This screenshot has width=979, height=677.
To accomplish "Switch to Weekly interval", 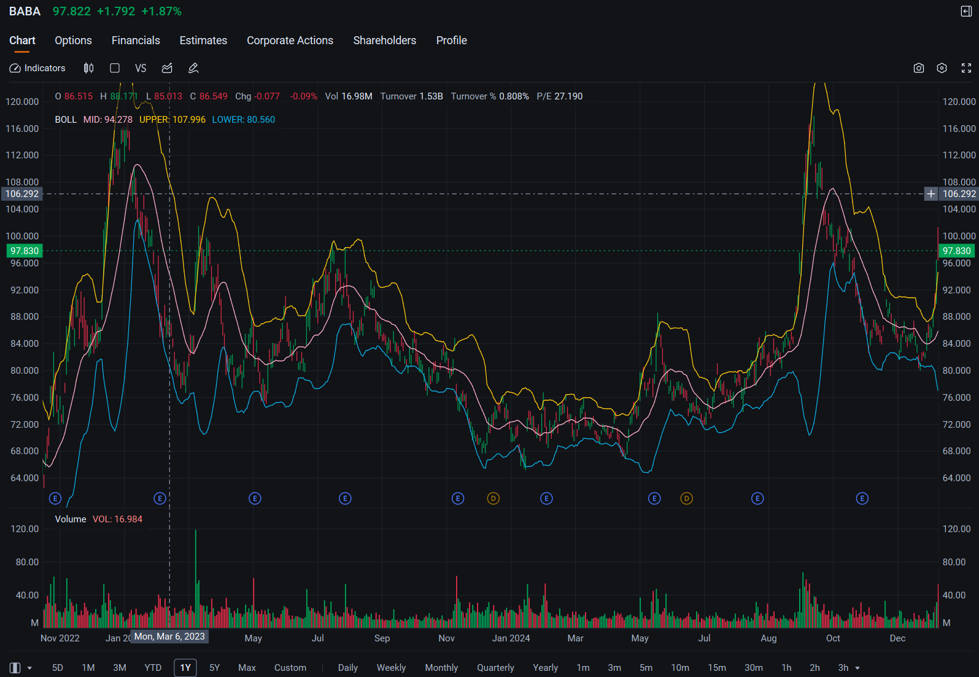I will 391,668.
